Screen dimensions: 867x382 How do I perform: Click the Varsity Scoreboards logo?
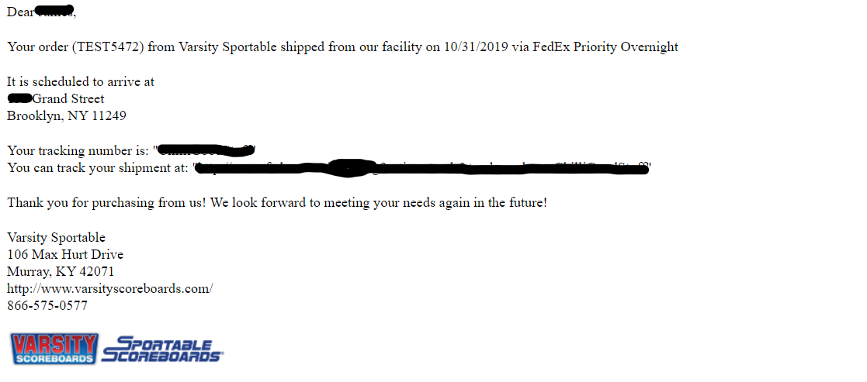pos(54,349)
